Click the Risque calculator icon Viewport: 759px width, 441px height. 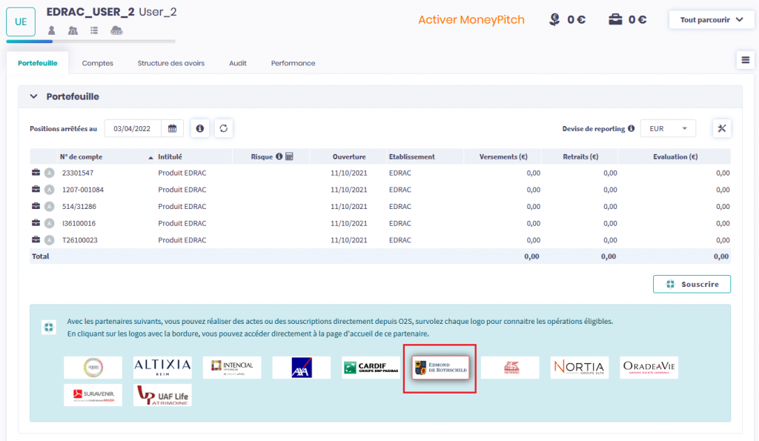pos(289,156)
